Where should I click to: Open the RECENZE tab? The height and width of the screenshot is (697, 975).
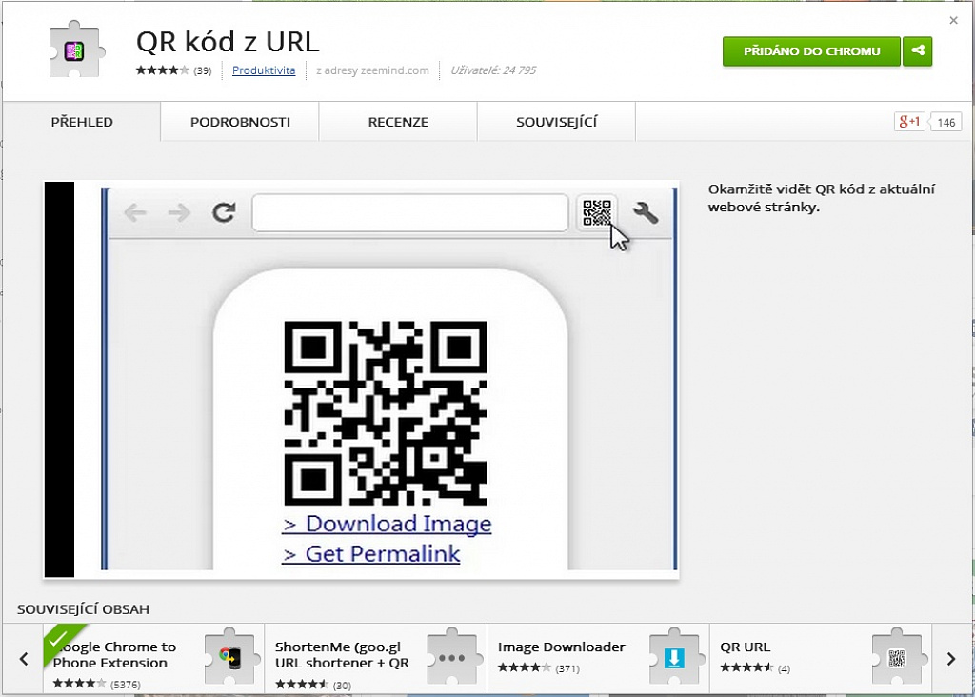coord(398,122)
